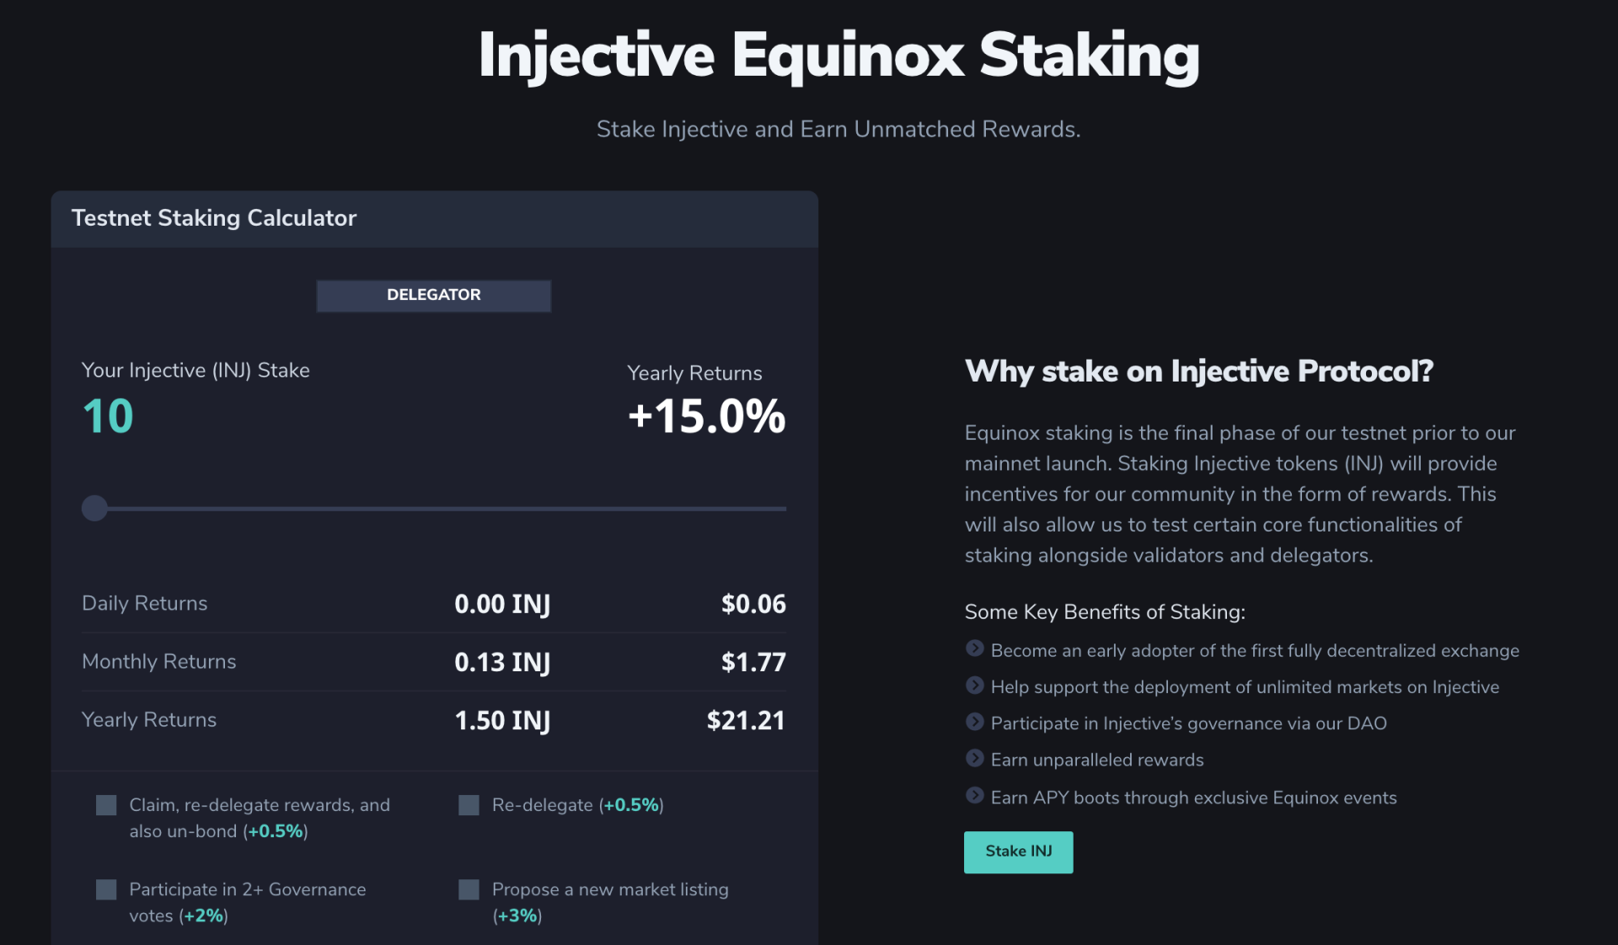The image size is (1618, 945).
Task: Open the Testnet Staking Calculator header
Action: [x=214, y=218]
